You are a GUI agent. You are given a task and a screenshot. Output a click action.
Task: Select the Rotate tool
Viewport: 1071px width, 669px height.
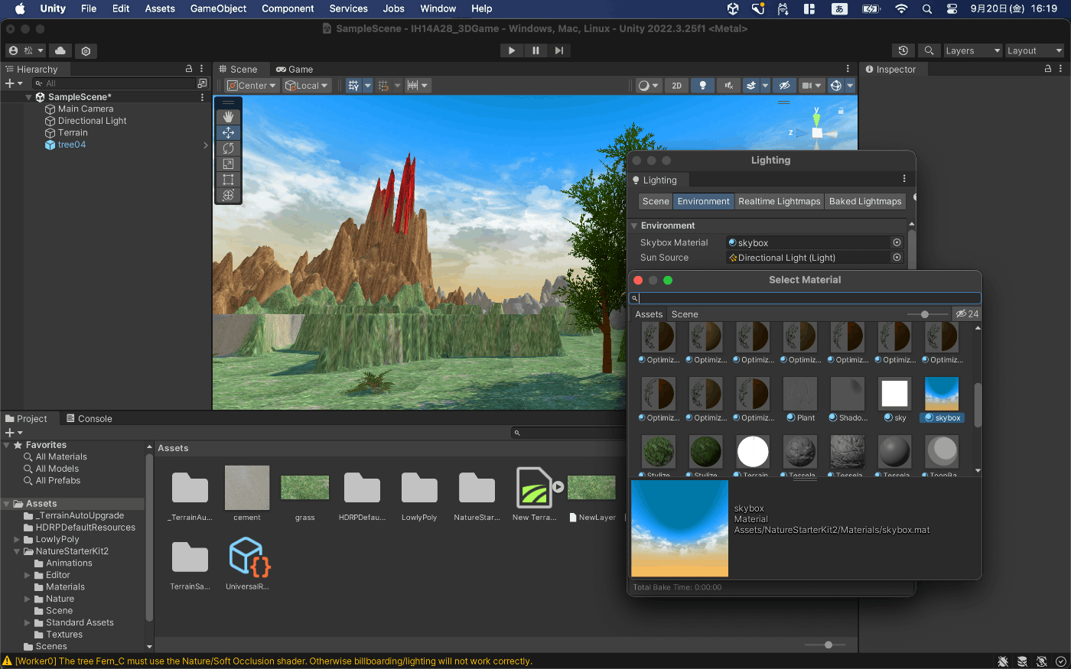click(x=228, y=148)
